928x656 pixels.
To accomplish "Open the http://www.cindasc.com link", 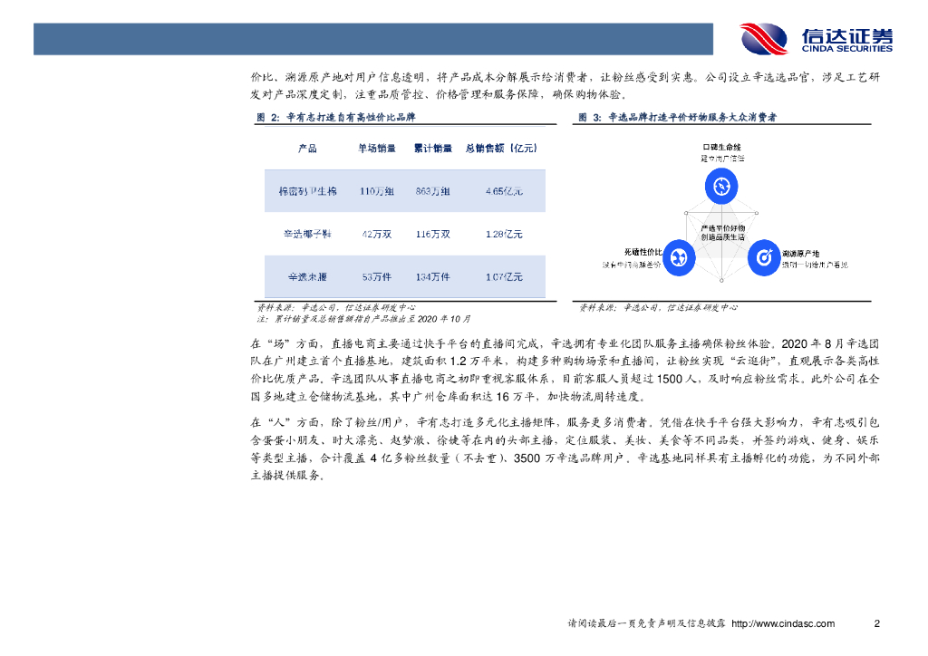I will 783,623.
